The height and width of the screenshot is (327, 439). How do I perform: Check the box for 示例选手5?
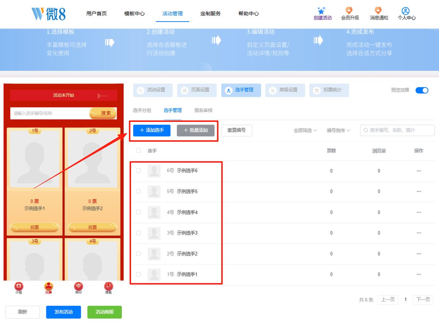138,192
